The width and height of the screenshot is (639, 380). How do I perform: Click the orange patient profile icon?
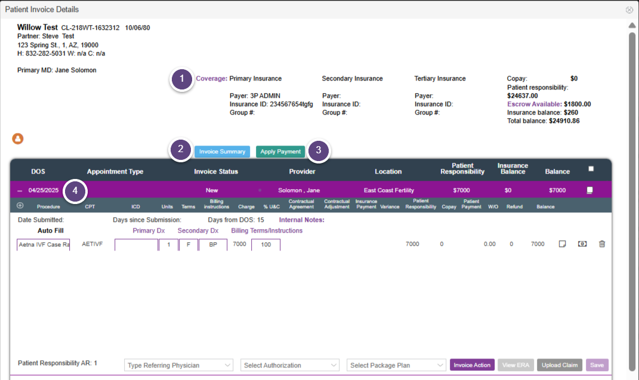click(x=18, y=139)
